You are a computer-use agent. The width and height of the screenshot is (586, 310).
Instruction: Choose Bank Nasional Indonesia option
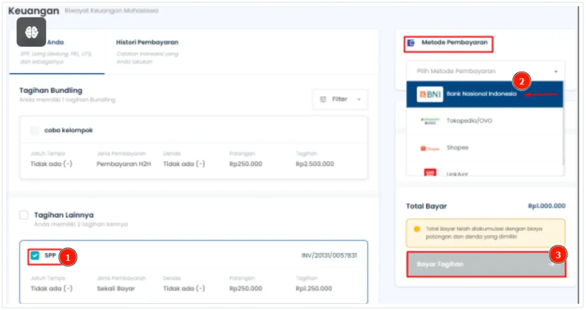click(485, 94)
